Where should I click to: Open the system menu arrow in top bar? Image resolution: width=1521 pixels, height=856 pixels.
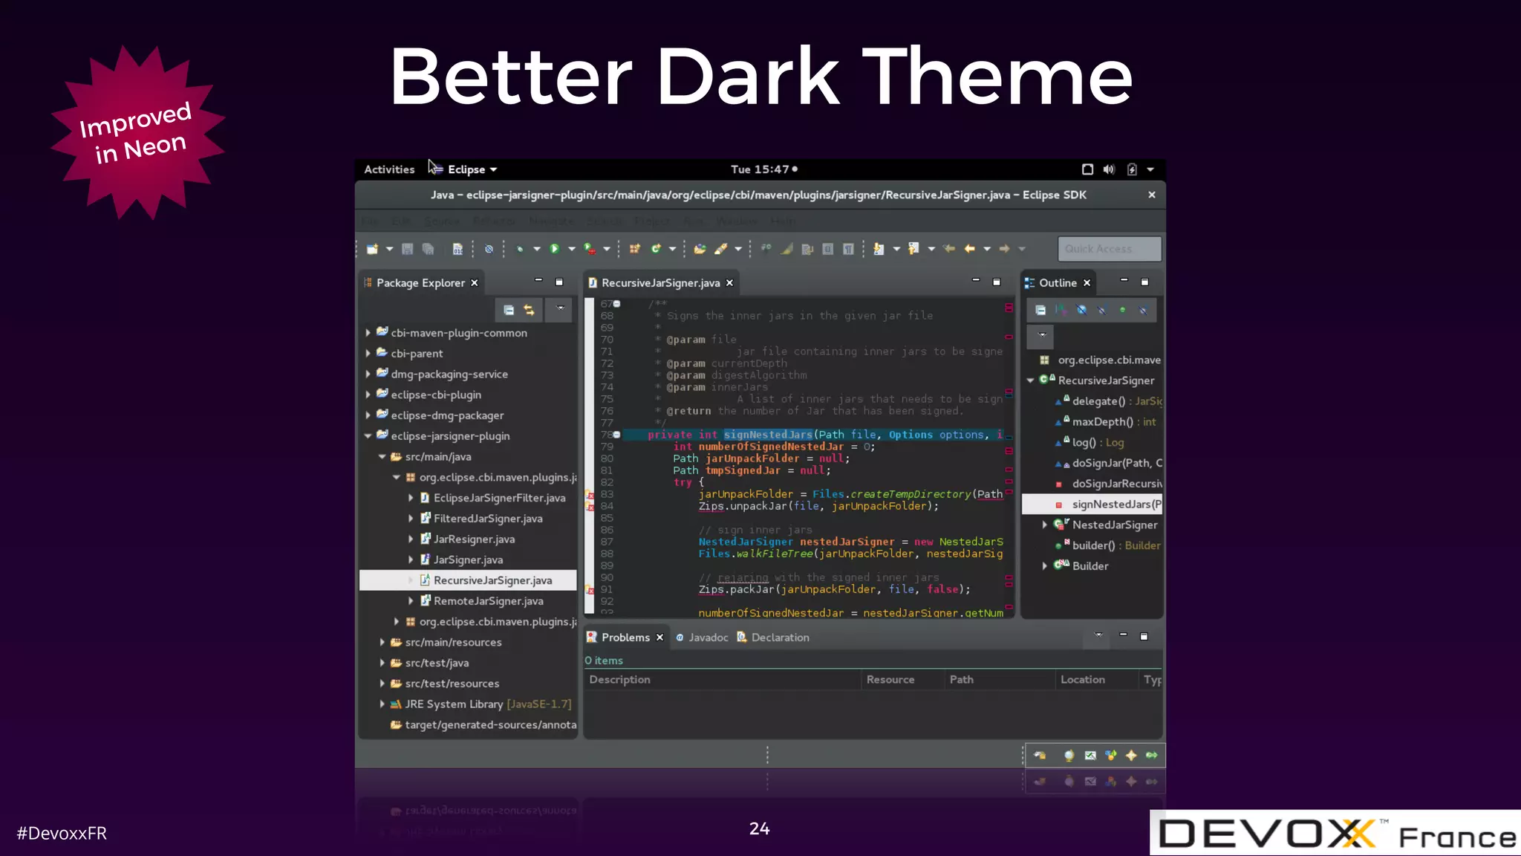[x=1150, y=169]
